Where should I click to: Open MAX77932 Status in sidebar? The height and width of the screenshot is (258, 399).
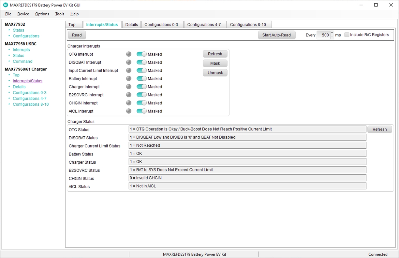point(19,30)
